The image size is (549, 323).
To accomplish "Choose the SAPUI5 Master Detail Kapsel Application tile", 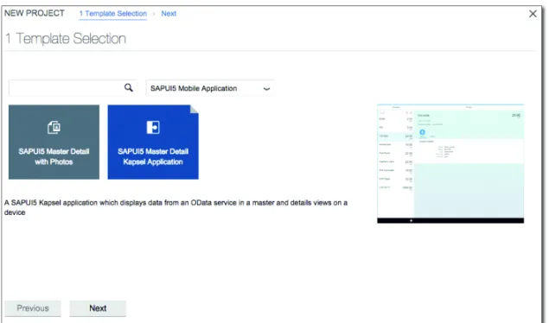I will pos(153,142).
